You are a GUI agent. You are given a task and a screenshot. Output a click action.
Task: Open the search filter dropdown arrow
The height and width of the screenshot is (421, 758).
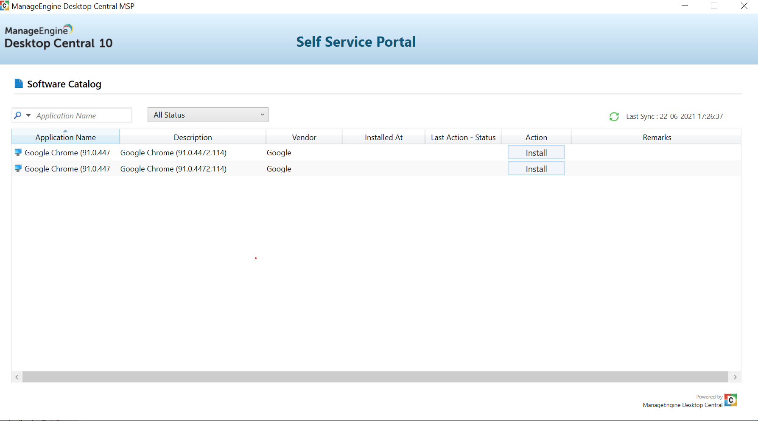coord(28,115)
